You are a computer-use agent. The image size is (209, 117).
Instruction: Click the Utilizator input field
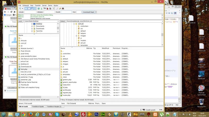point(49,12)
